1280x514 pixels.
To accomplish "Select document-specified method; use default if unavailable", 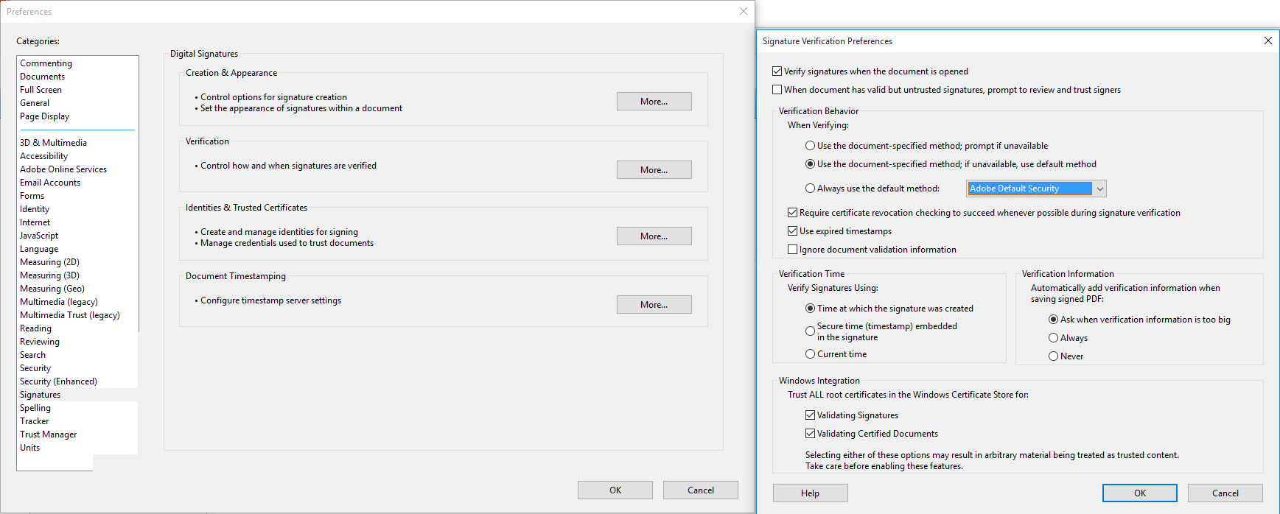I will pos(811,164).
